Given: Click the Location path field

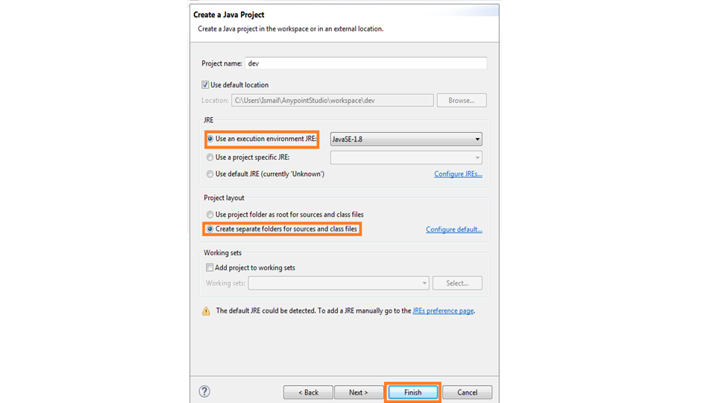Looking at the screenshot, I should pos(333,101).
